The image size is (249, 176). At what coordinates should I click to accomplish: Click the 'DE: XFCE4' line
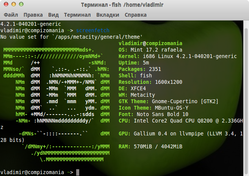tap(132, 88)
